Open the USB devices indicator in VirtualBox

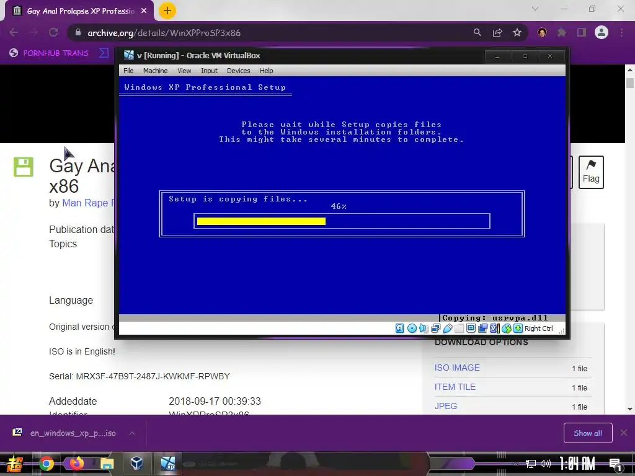click(x=448, y=328)
